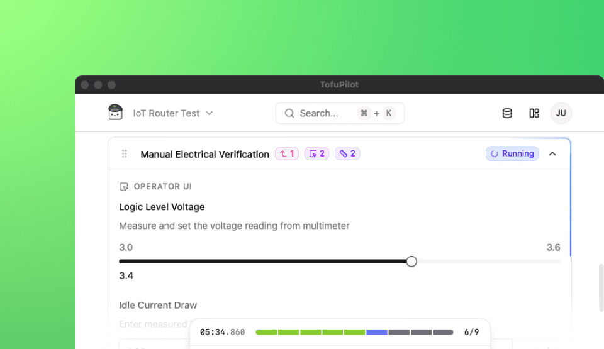Click the page vertical scrollbar
604x349 pixels.
[601, 288]
